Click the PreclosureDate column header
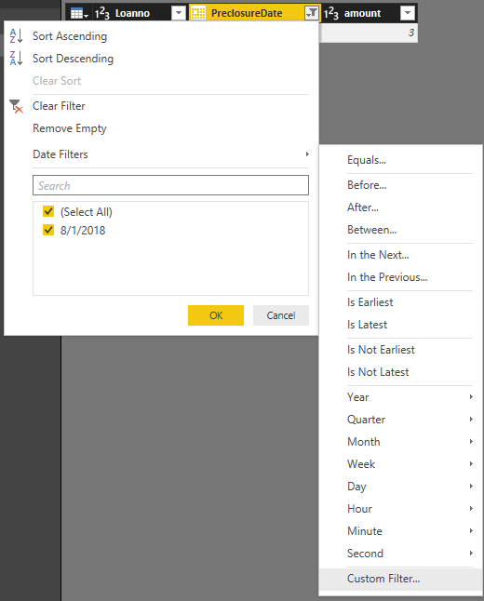Screen dimensions: 484x601 (247, 13)
